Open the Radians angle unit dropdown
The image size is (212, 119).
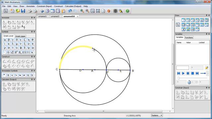157,115
